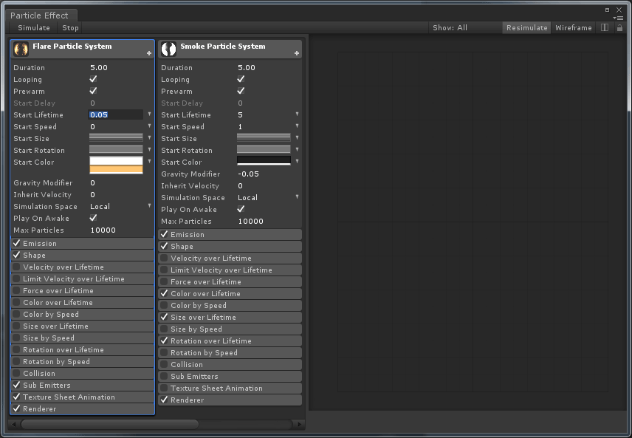This screenshot has height=438, width=632.
Task: Open Flare's Start Lifetime mode dropdown arrow
Action: pos(150,114)
